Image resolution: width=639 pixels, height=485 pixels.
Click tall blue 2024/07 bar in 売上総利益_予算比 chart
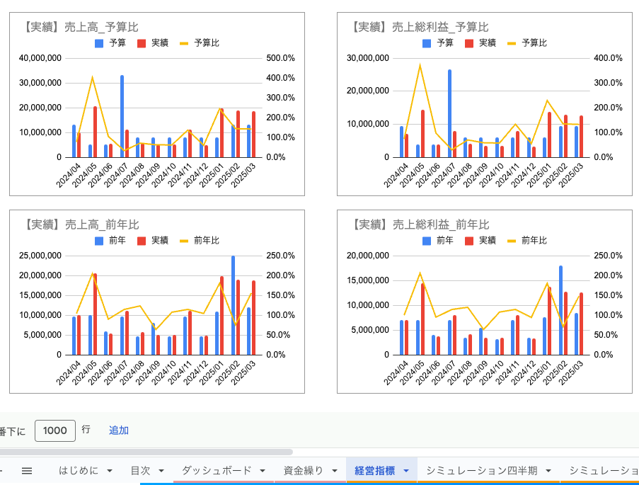449,113
